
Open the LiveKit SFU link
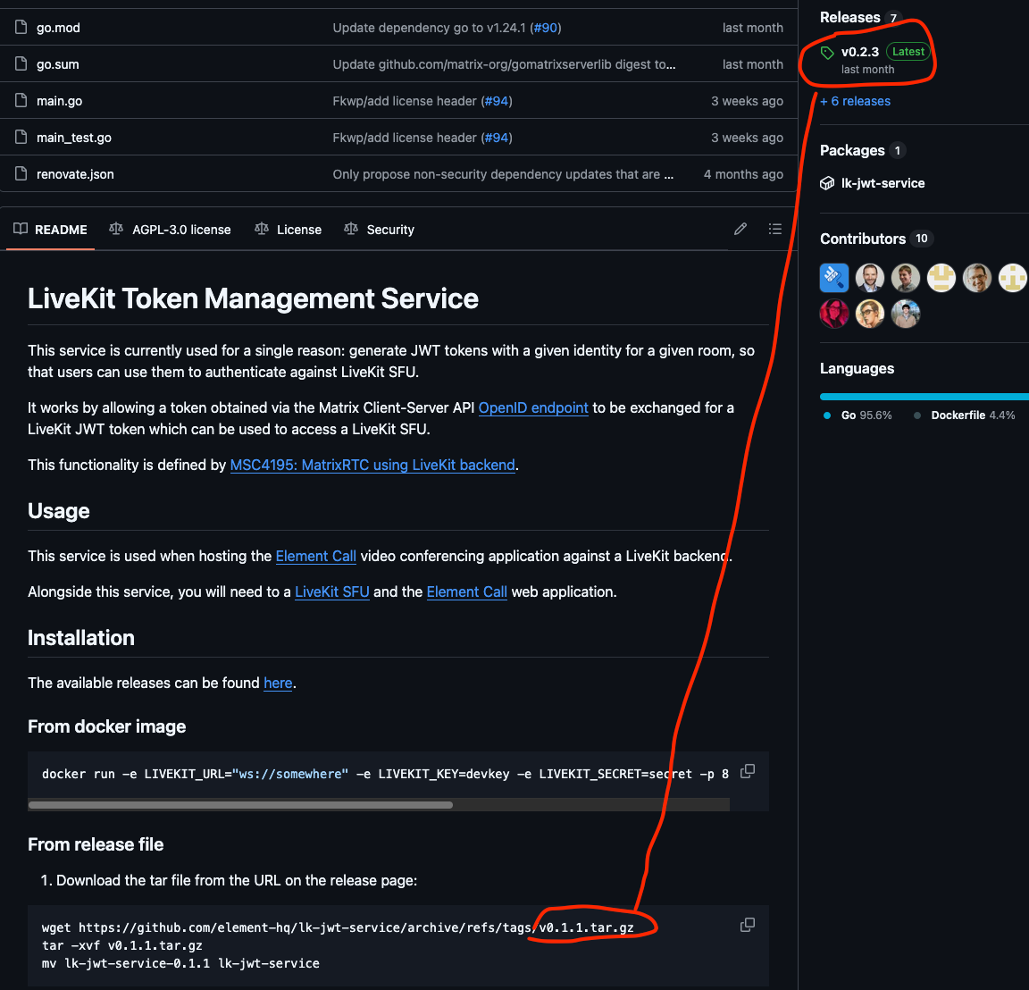[x=332, y=592]
